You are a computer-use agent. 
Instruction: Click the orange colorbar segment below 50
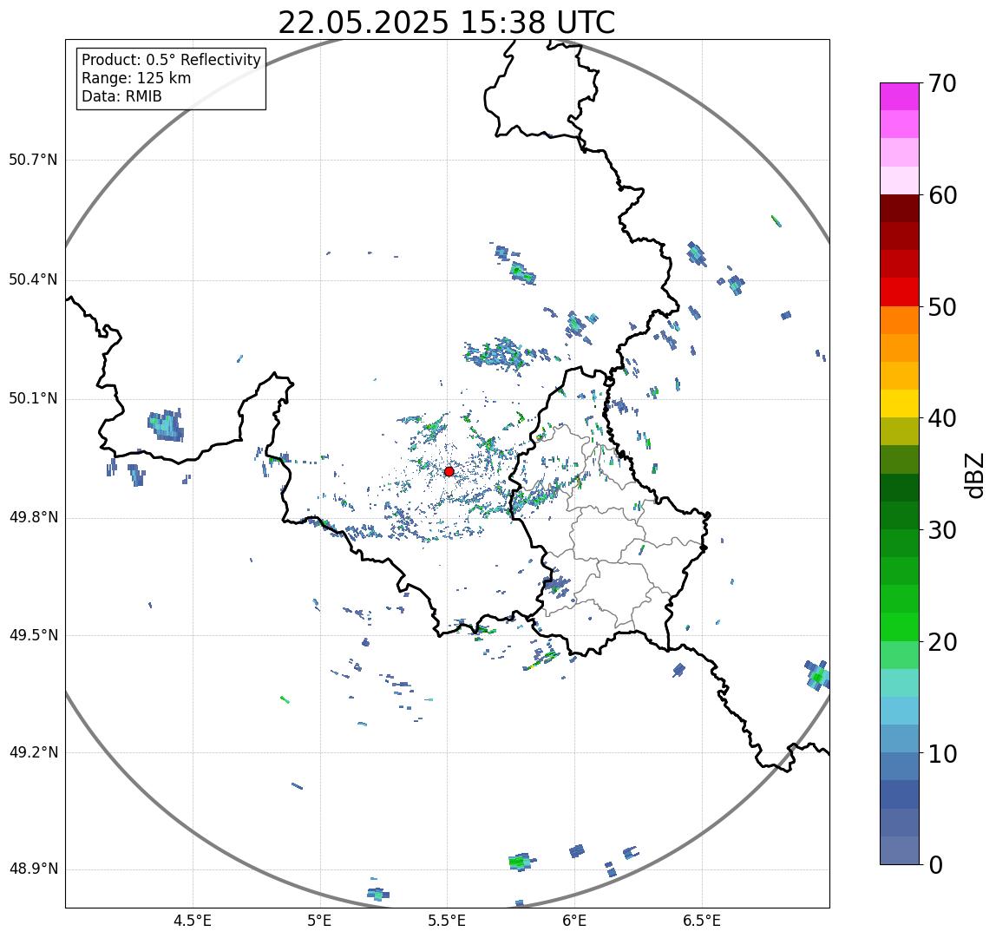click(x=900, y=319)
